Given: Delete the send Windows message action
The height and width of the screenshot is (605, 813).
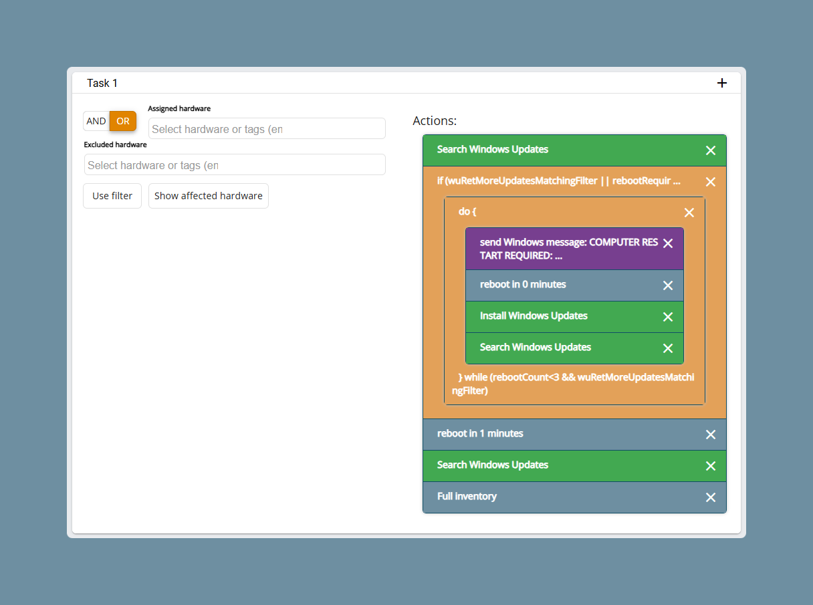Looking at the screenshot, I should click(x=668, y=243).
